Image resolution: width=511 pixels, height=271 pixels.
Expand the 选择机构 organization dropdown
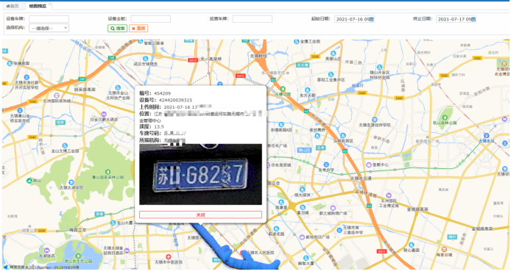pos(49,28)
